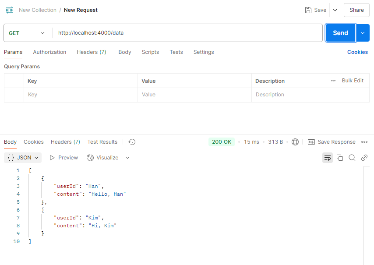Screen dimensions: 374x265
Task: Click the Save button label
Action: (320, 10)
